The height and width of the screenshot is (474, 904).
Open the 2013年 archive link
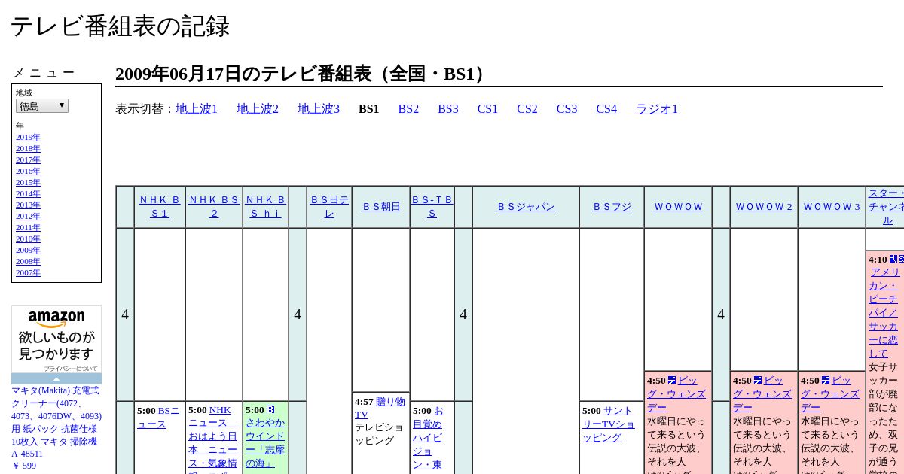28,205
